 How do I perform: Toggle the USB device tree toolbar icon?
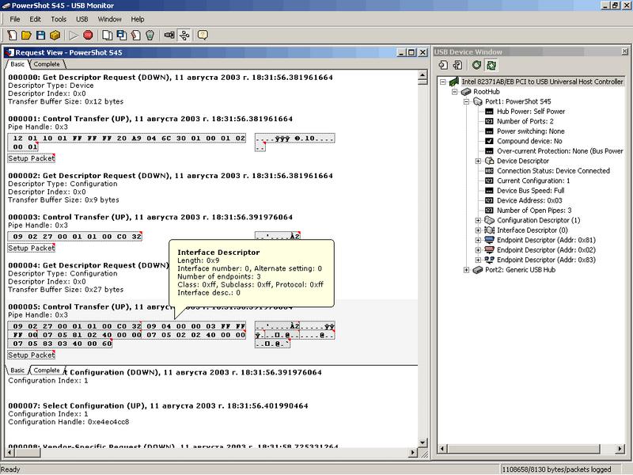click(x=184, y=35)
